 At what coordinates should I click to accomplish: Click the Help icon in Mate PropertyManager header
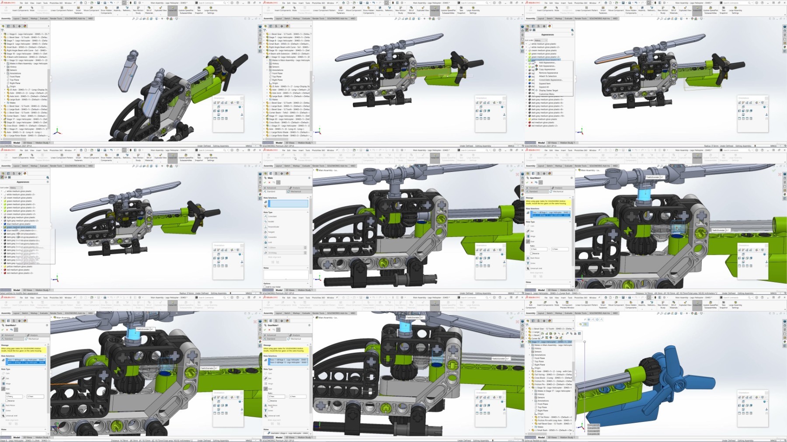coord(309,178)
